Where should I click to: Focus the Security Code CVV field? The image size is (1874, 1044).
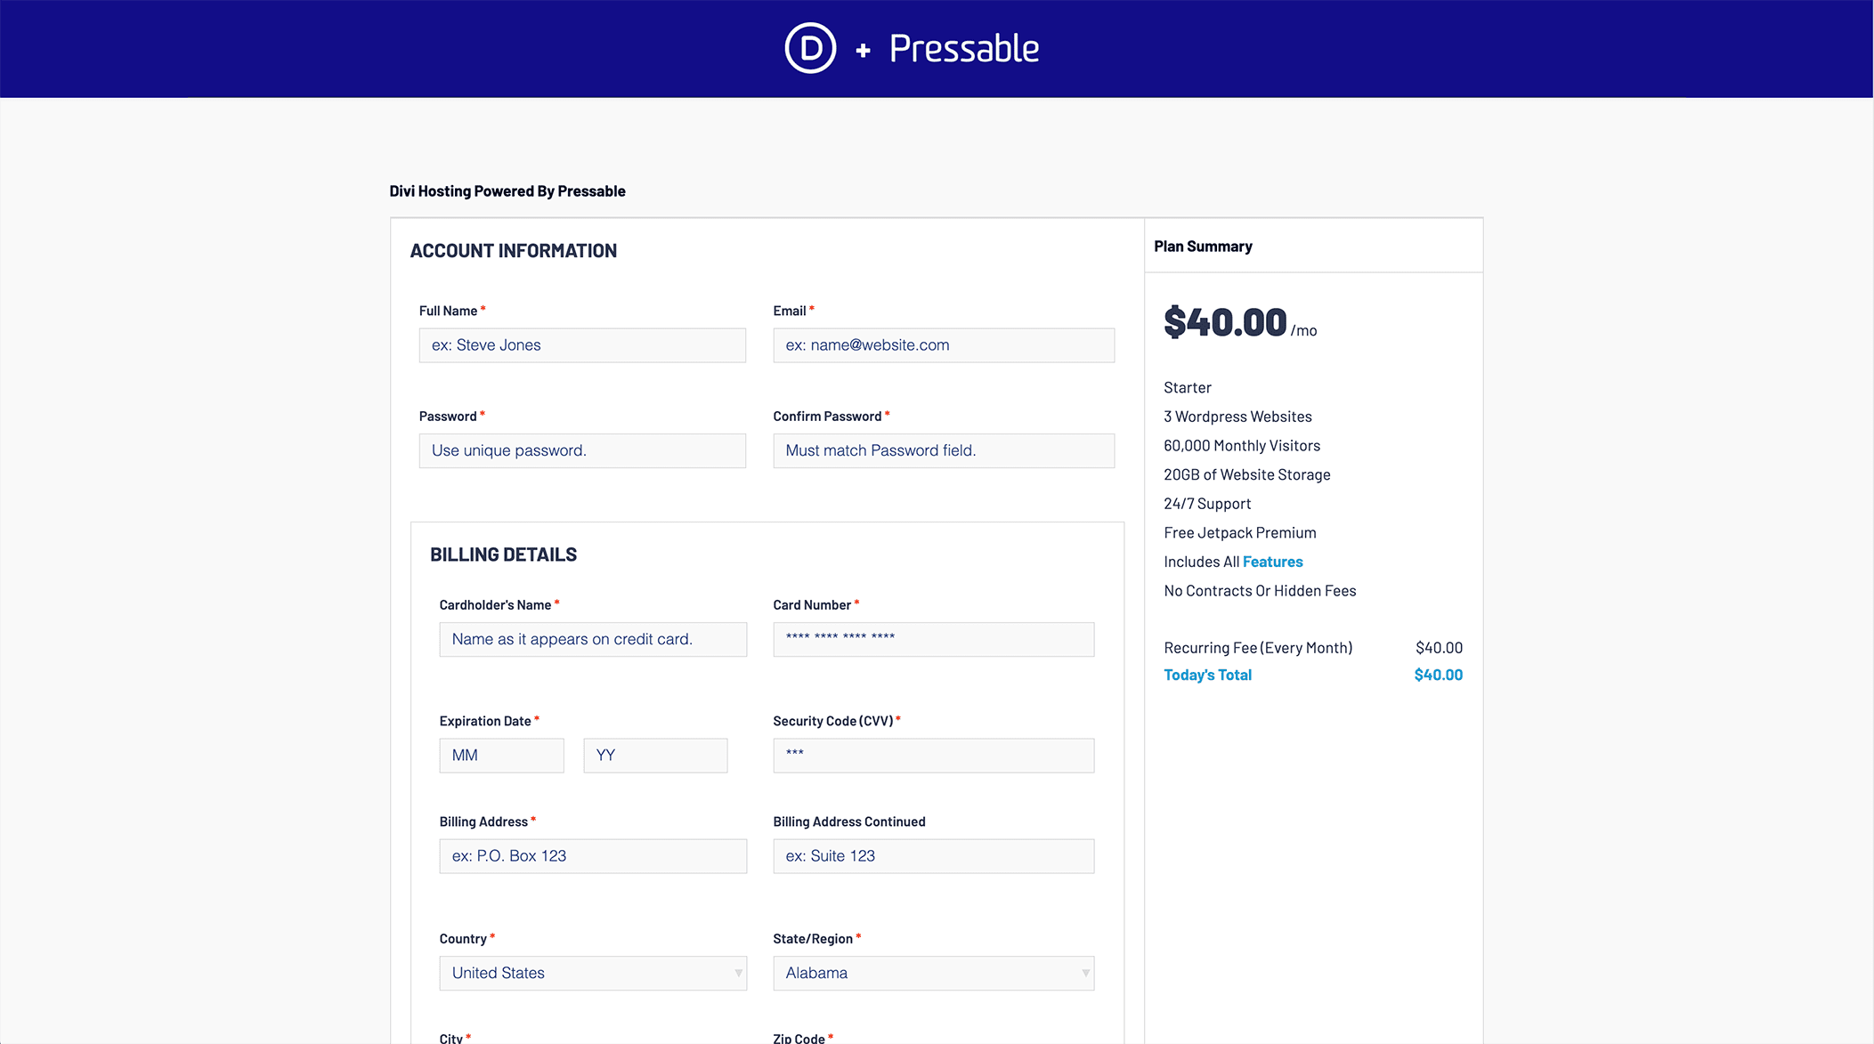tap(933, 756)
